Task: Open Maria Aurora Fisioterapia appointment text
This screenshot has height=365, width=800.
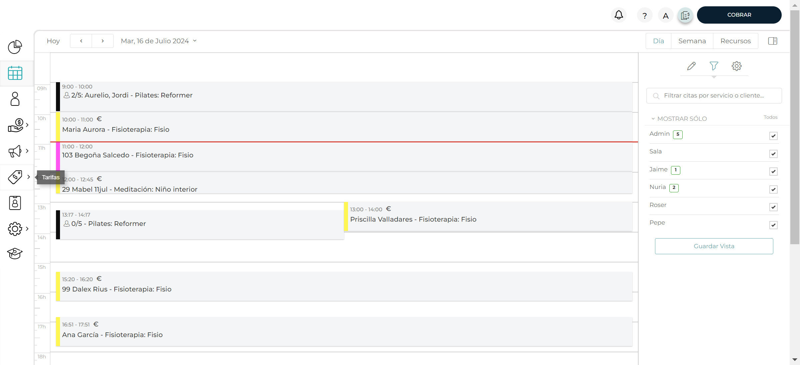Action: (x=116, y=129)
